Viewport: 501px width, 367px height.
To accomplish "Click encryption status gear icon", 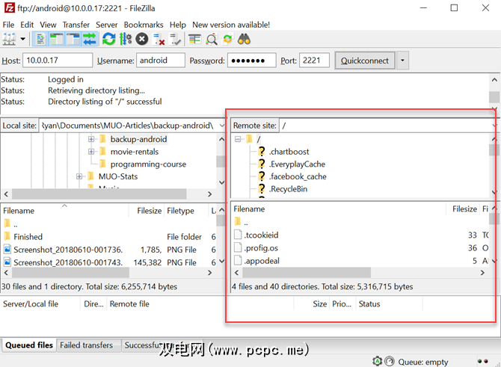I will tap(378, 361).
